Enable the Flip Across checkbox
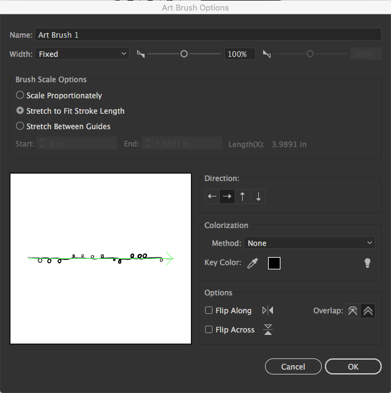Viewport: 391px width, 393px height. [x=209, y=330]
